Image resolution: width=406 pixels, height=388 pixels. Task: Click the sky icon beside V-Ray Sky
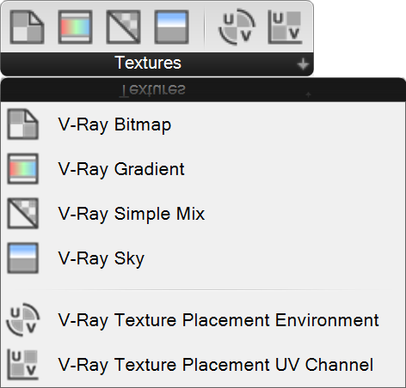(22, 258)
